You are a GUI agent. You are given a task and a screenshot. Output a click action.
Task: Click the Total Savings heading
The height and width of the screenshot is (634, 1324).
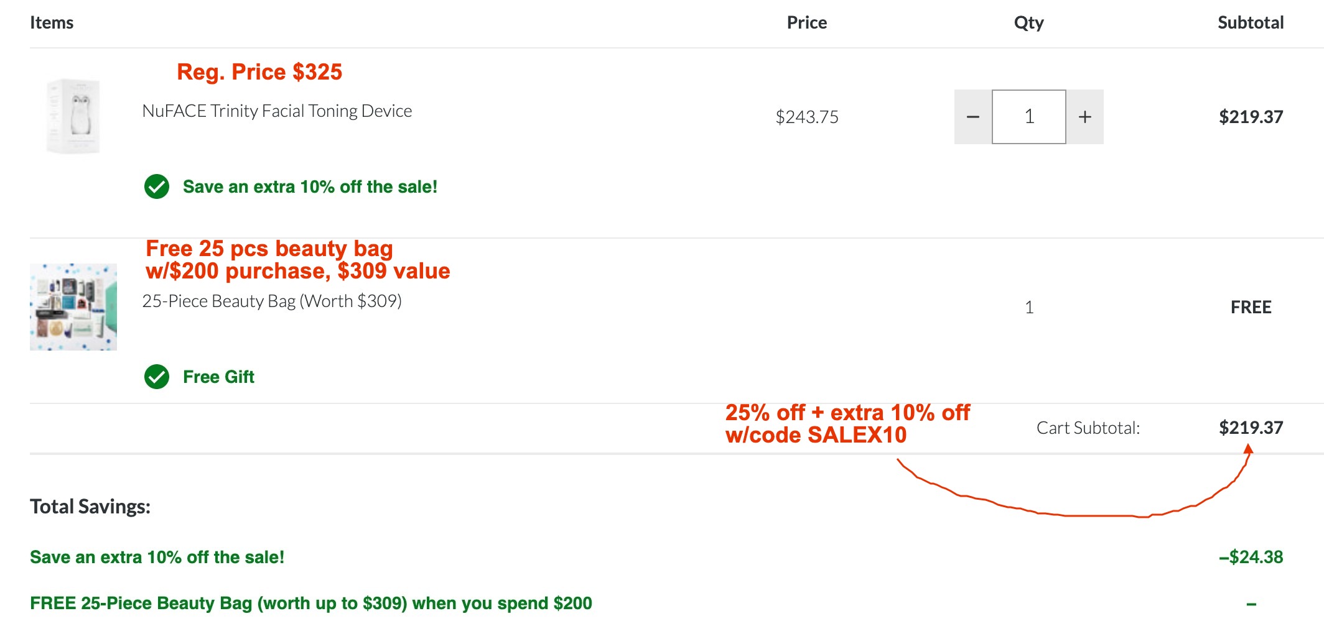(90, 507)
